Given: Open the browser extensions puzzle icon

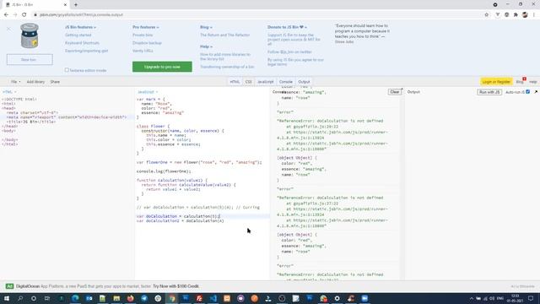Looking at the screenshot, I should point(516,15).
